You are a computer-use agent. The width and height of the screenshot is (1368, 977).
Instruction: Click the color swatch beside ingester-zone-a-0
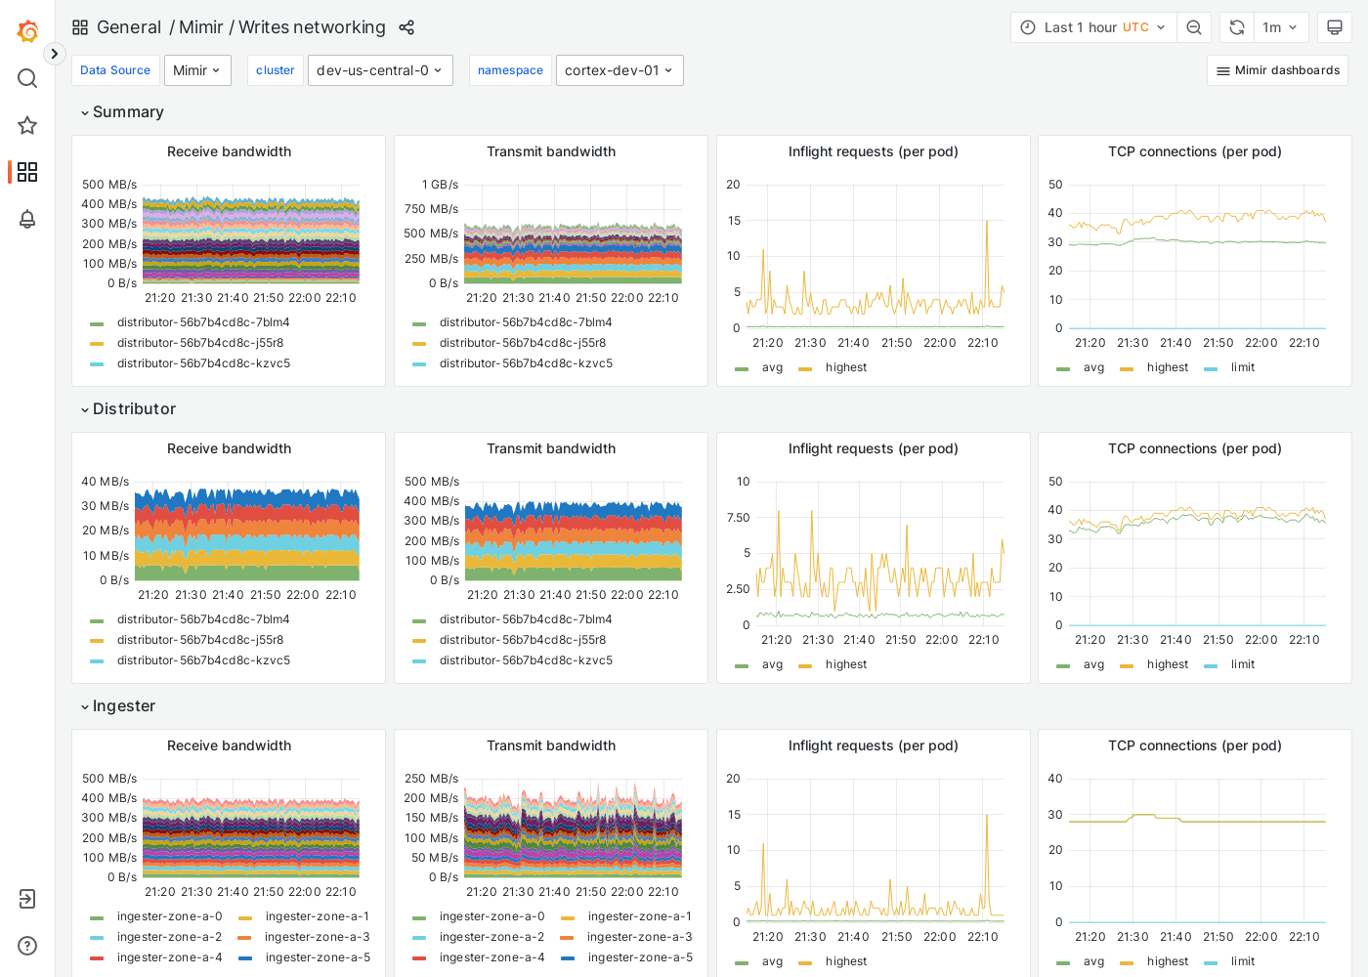96,917
